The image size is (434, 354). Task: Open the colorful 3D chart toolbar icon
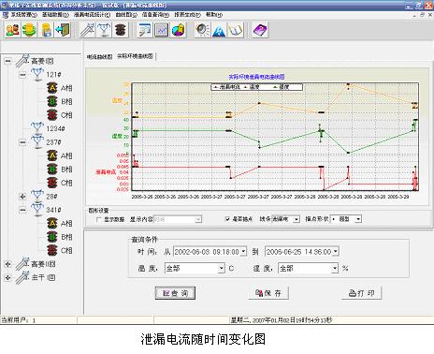(179, 30)
